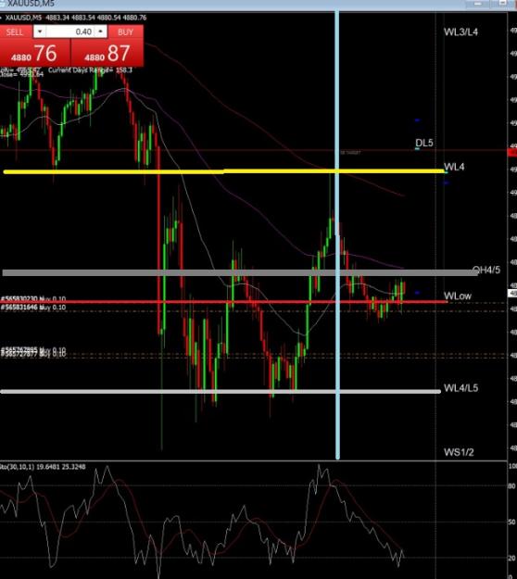Image resolution: width=517 pixels, height=579 pixels.
Task: Click the SELL button in one-click panel
Action: pos(16,31)
